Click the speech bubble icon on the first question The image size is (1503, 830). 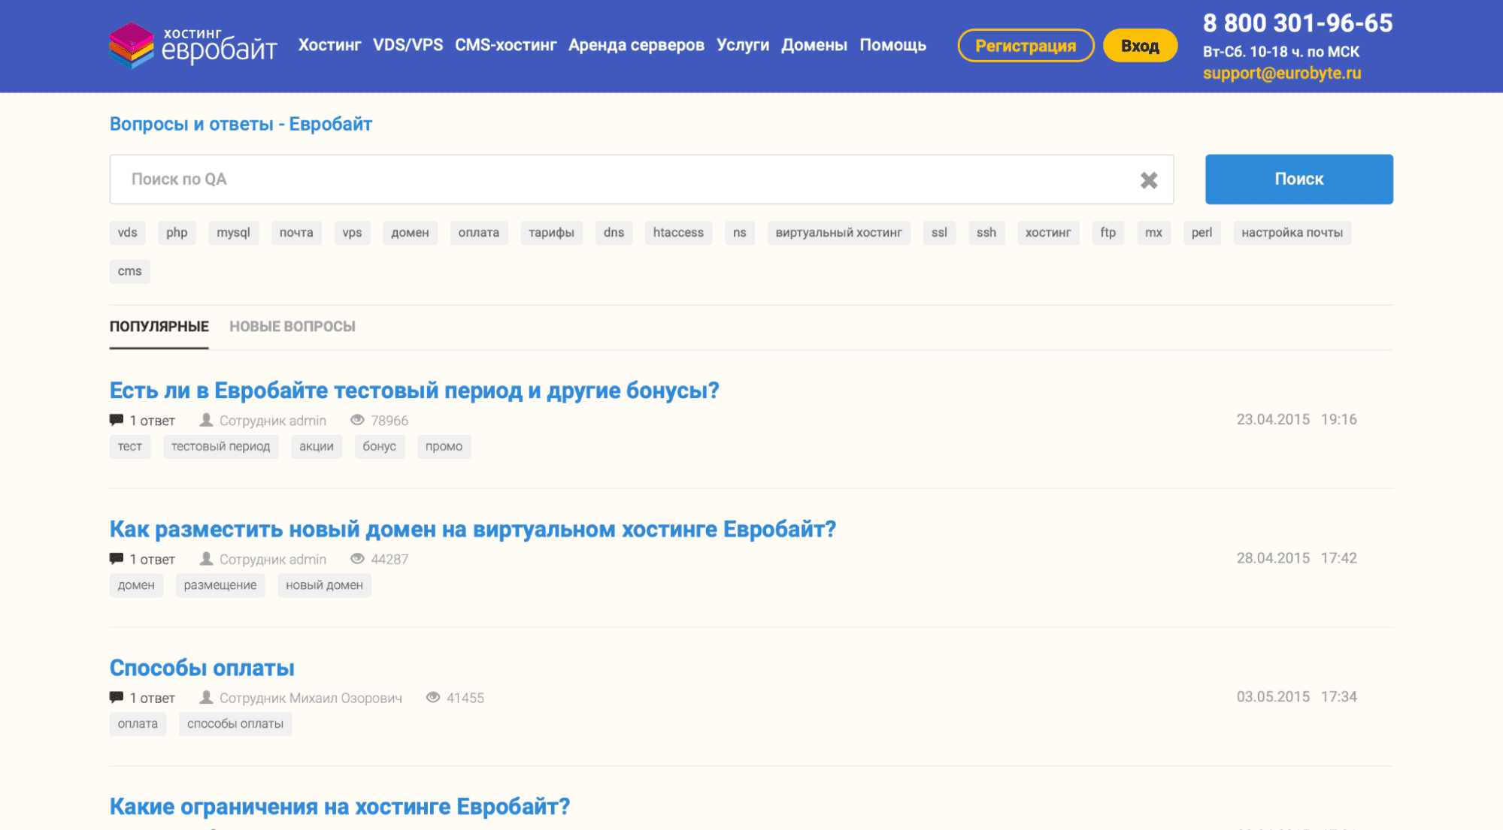pyautogui.click(x=117, y=420)
